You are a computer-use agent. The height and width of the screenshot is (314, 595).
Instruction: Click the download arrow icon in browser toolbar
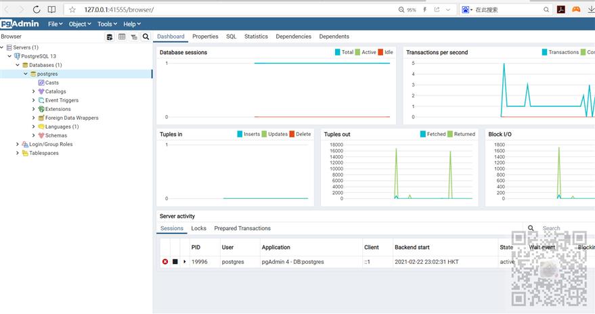pyautogui.click(x=591, y=9)
